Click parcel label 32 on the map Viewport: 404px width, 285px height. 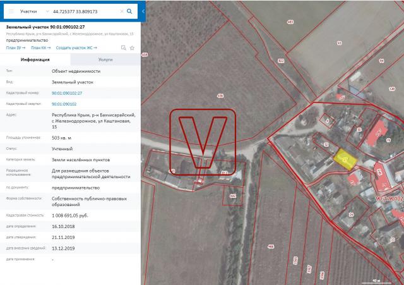tap(326, 145)
